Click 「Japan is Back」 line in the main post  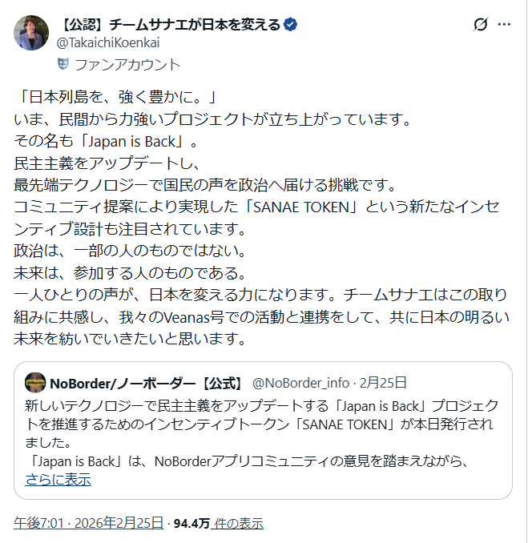[106, 143]
